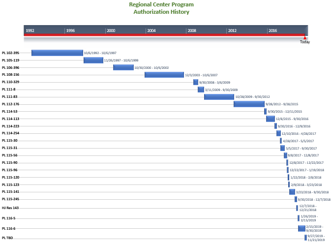Click the 2016 year label on timeline

point(272,30)
